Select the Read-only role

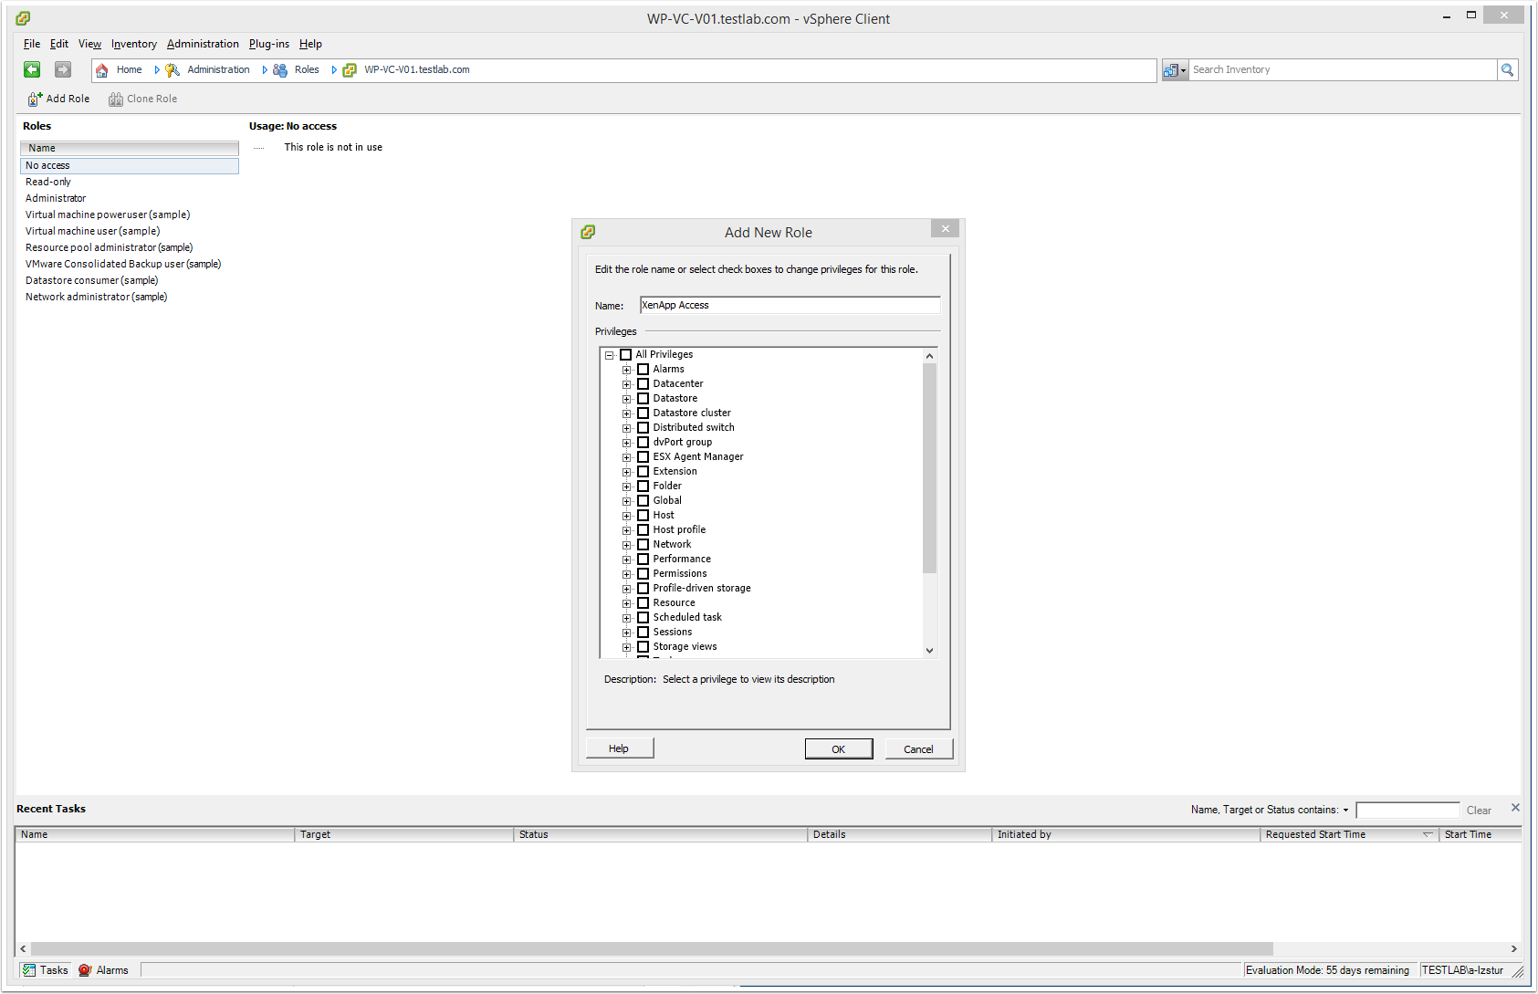pyautogui.click(x=130, y=182)
